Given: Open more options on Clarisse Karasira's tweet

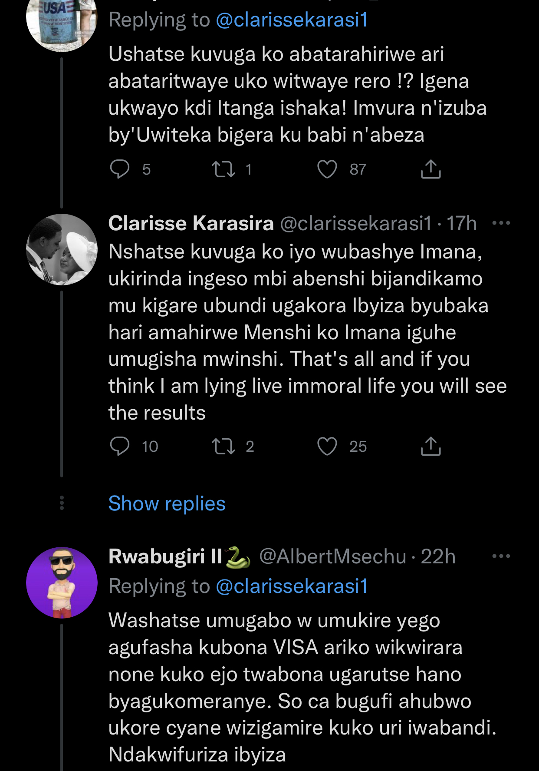Looking at the screenshot, I should tap(501, 223).
